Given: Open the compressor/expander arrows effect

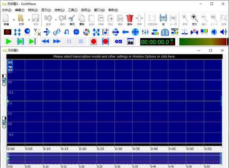Looking at the screenshot, I should [x=18, y=32].
